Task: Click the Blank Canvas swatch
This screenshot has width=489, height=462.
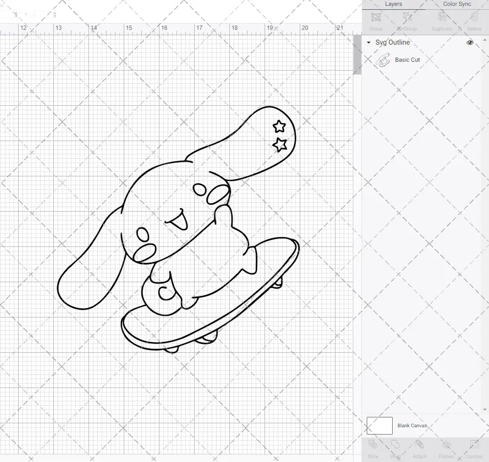Action: click(379, 425)
